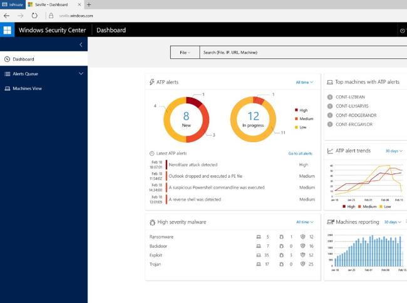Click the status circle next to CONT-ERICGAYLOR

coord(330,124)
